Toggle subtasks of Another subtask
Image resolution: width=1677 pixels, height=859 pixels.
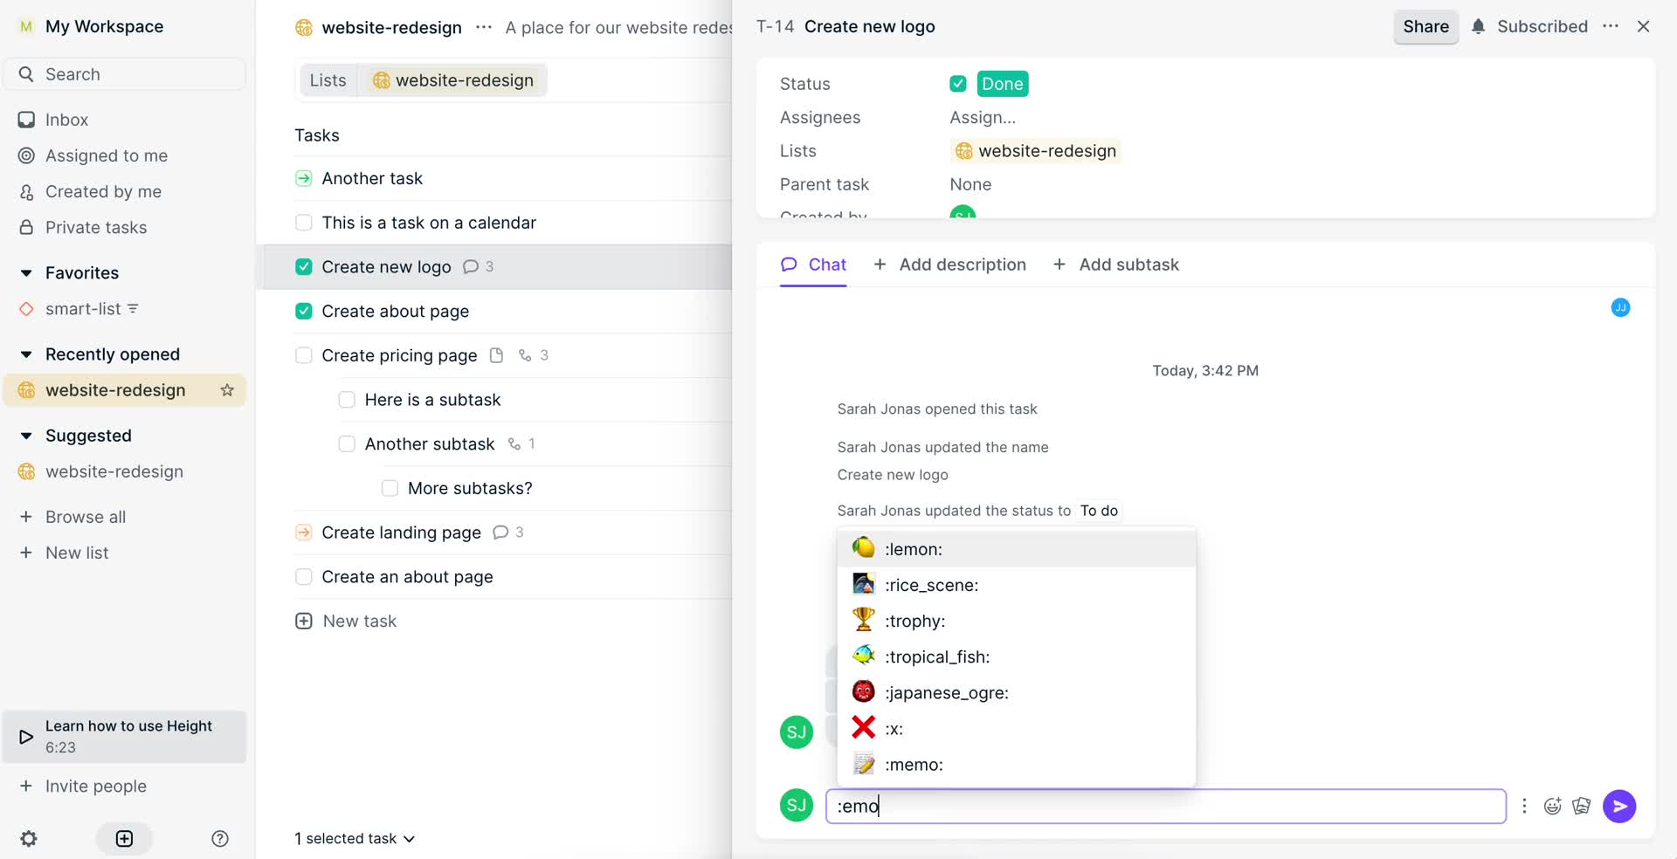click(x=521, y=443)
